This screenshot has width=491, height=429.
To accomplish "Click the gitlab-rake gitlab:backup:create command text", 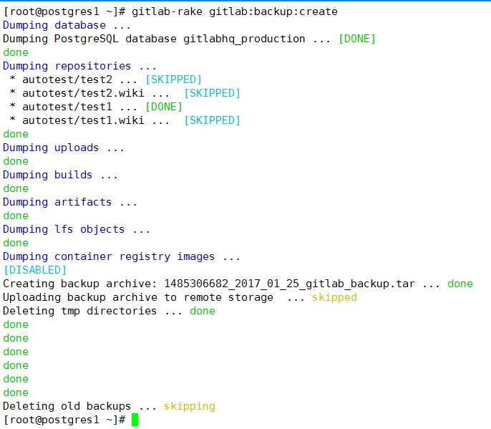I will coord(235,12).
